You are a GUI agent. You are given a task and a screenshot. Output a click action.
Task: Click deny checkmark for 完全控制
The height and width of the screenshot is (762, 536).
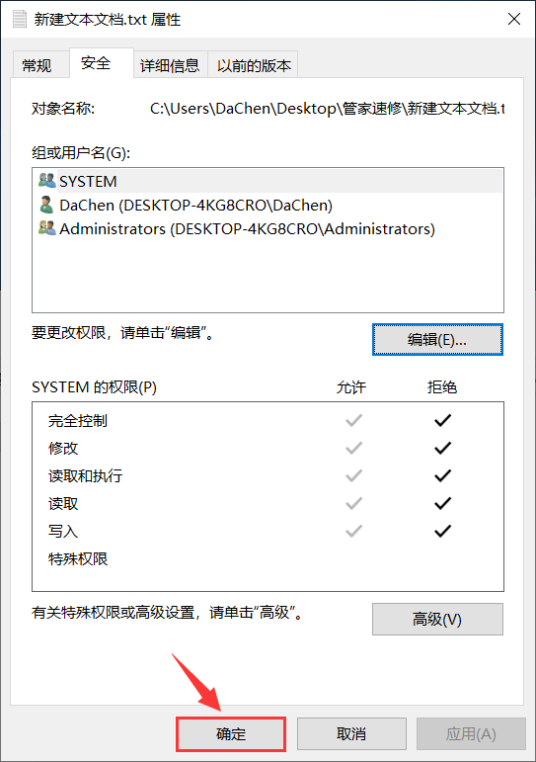point(442,420)
